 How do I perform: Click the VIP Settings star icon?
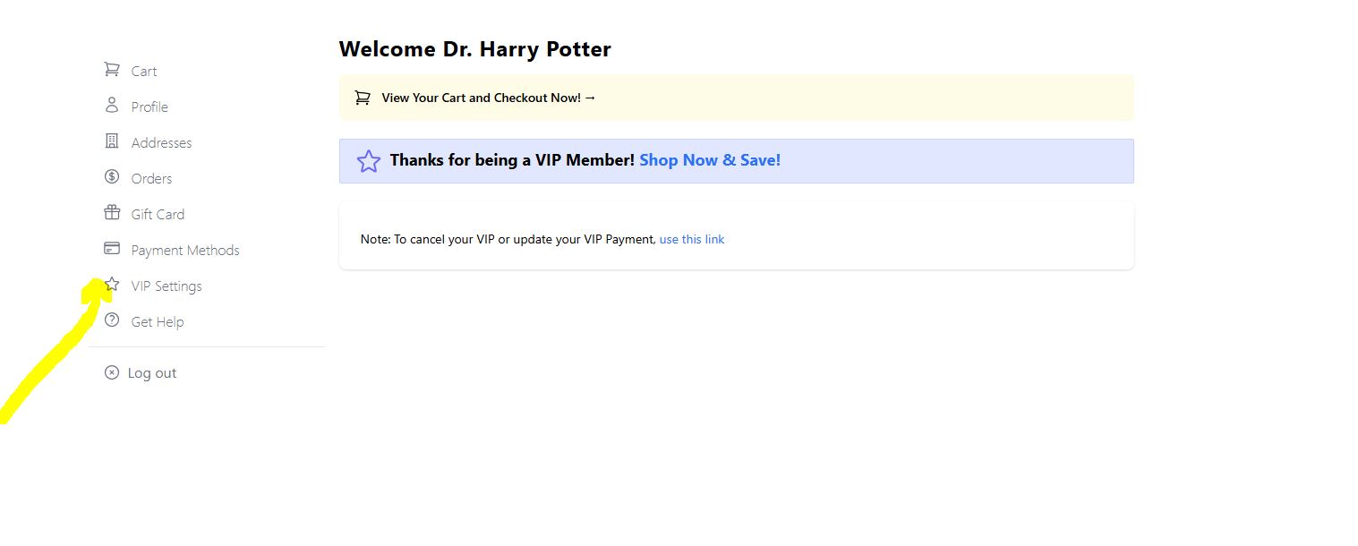(112, 284)
